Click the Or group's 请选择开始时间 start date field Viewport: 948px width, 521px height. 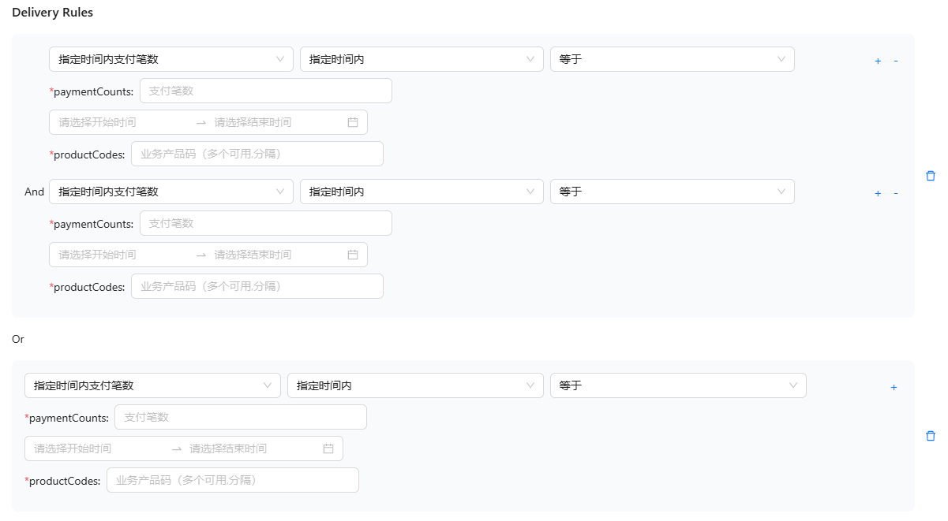click(x=98, y=448)
